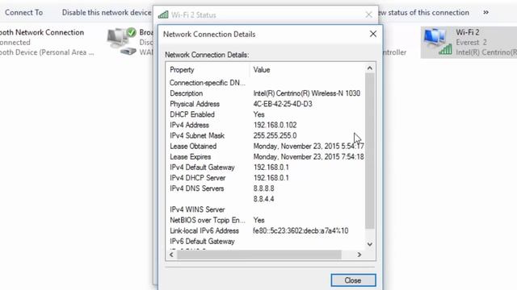This screenshot has width=517, height=290.
Task: Select the Link-local IPv6 Address value
Action: [301, 231]
